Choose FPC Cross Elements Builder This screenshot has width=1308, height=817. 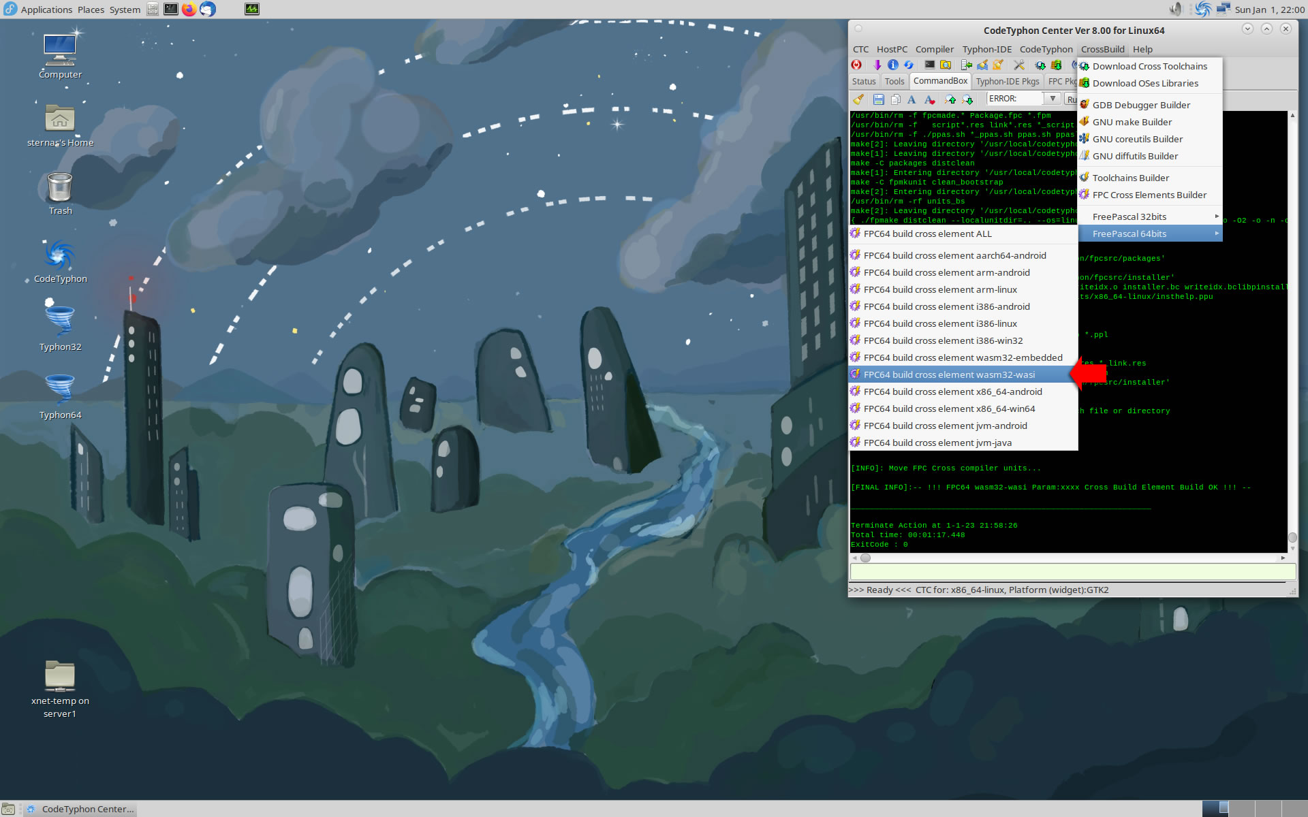(1150, 195)
